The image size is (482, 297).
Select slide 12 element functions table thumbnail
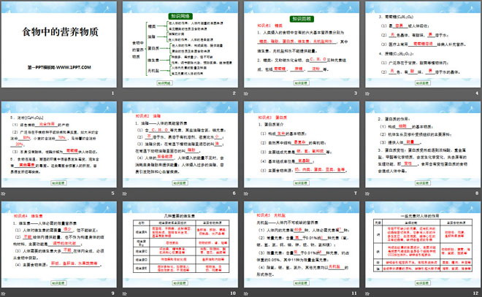(x=423, y=244)
